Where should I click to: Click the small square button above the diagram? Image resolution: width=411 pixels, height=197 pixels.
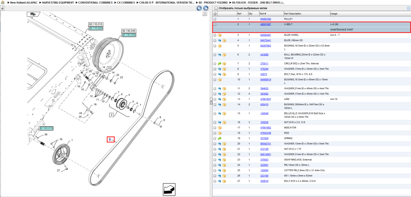205,14
